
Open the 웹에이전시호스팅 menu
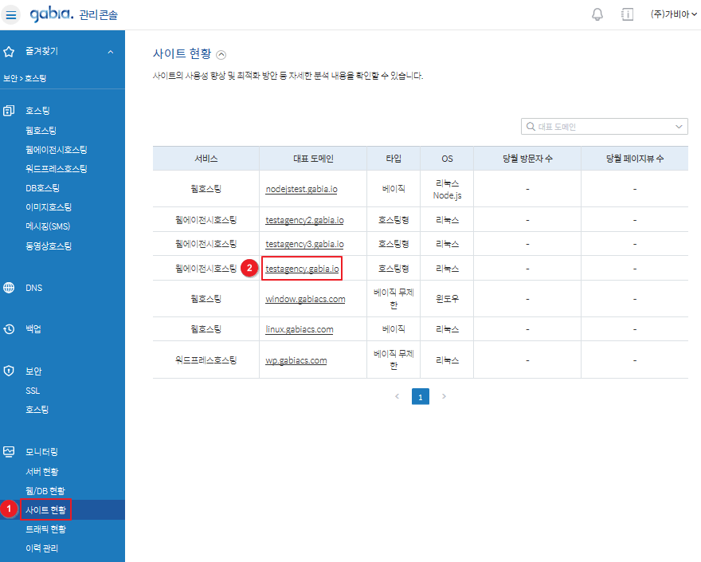click(x=57, y=149)
